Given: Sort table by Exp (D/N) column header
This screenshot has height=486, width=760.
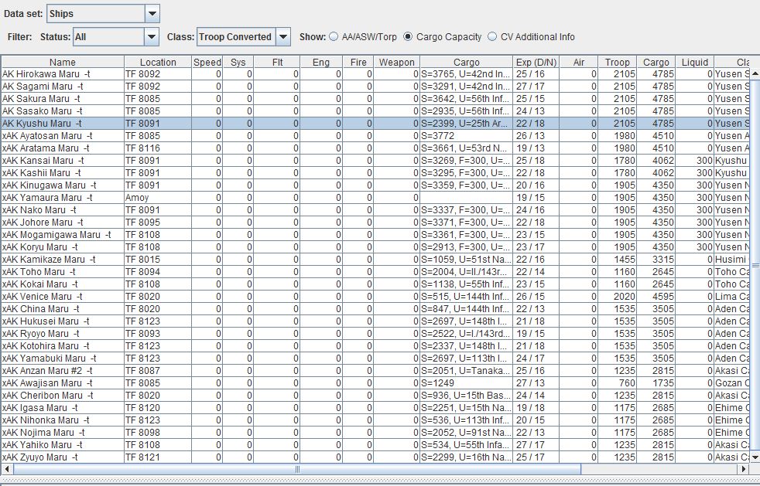Looking at the screenshot, I should pos(536,62).
